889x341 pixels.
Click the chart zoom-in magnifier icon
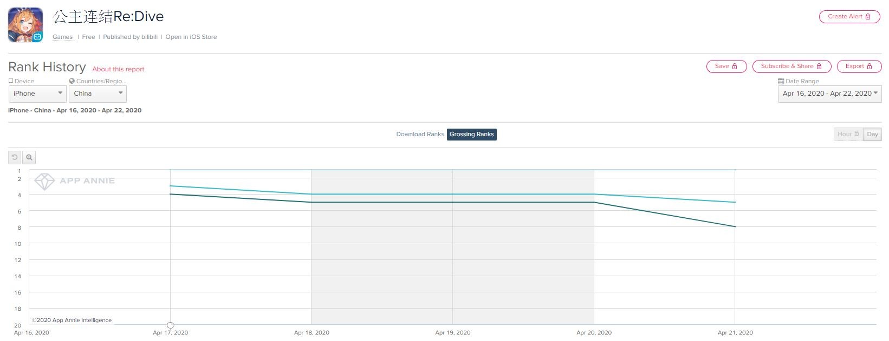coord(29,157)
